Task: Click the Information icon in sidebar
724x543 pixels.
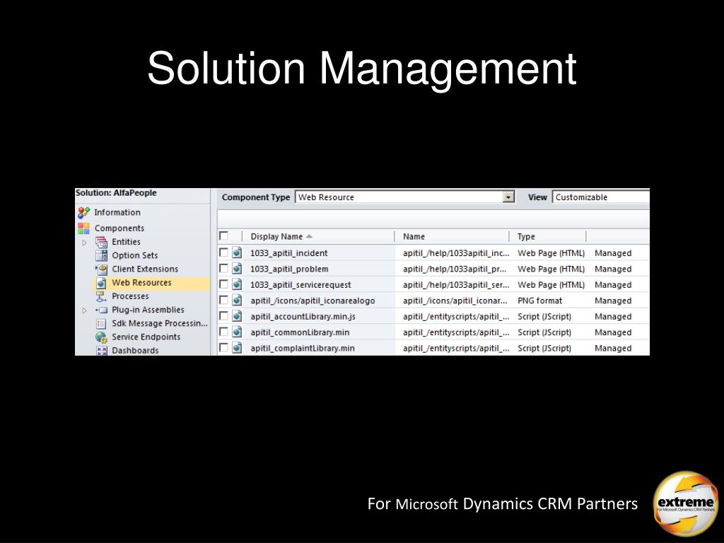Action: tap(83, 212)
